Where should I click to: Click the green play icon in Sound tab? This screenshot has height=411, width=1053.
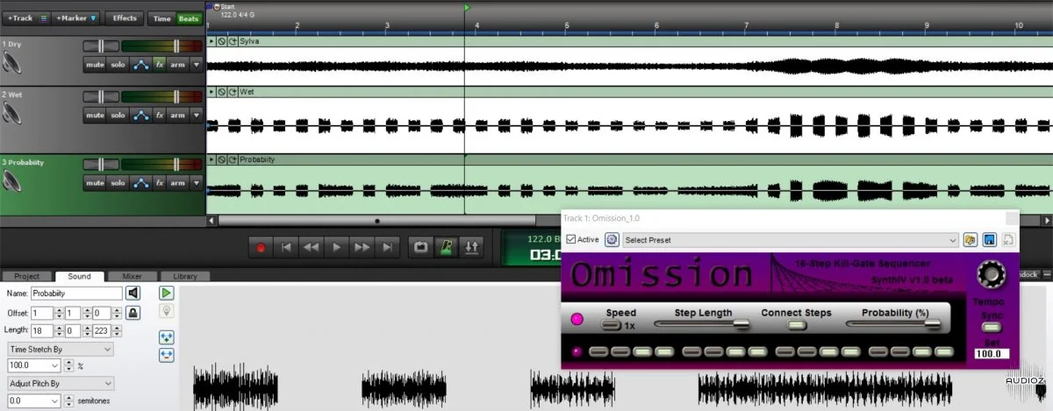click(166, 293)
